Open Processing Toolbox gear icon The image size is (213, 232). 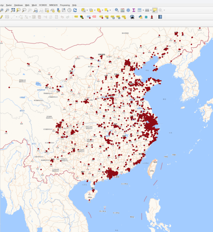(128, 10)
